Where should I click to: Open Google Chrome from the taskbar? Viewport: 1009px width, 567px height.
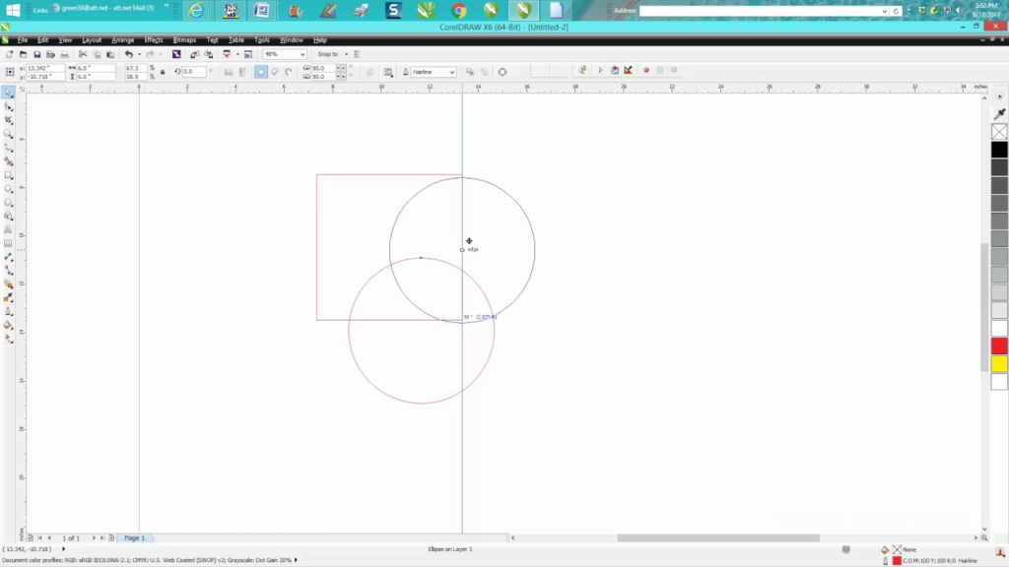[x=459, y=10]
